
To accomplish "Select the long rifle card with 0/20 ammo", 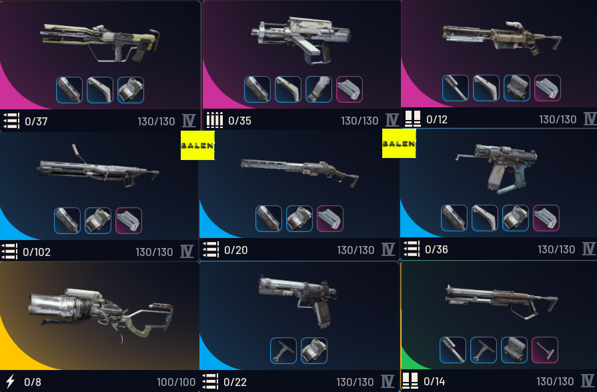I will tap(300, 195).
